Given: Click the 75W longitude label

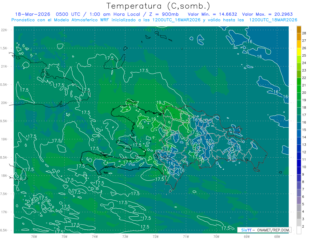Looking at the screenshot, I should pos(65,236).
